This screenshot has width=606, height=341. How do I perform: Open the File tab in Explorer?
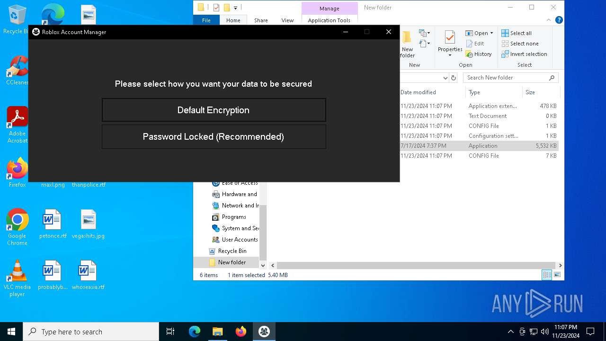[x=206, y=20]
